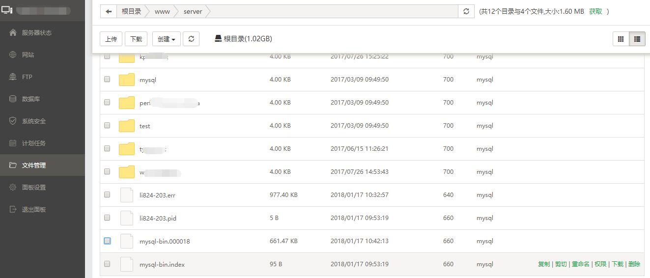The image size is (650, 278).
Task: Open the test folder name
Action: (145, 126)
